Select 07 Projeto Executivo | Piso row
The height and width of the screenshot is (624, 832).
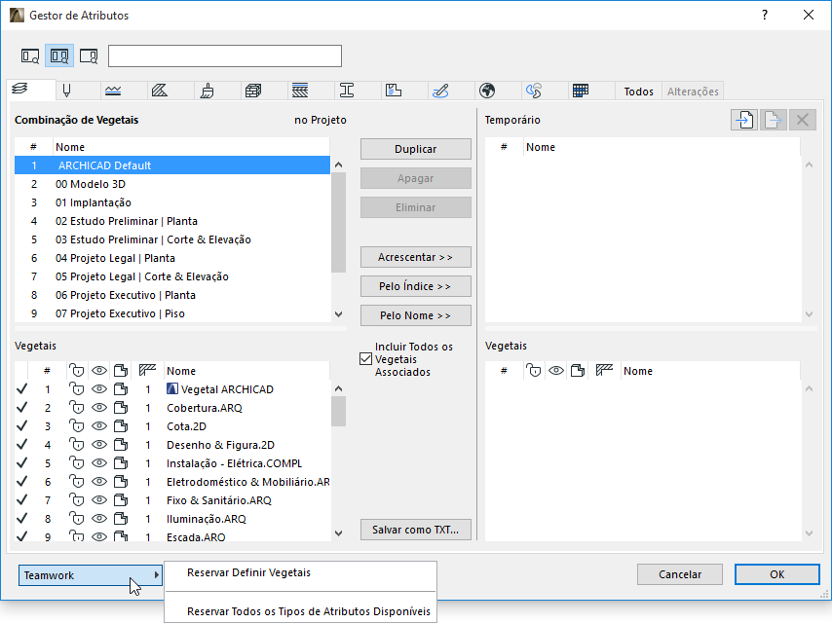pos(172,313)
